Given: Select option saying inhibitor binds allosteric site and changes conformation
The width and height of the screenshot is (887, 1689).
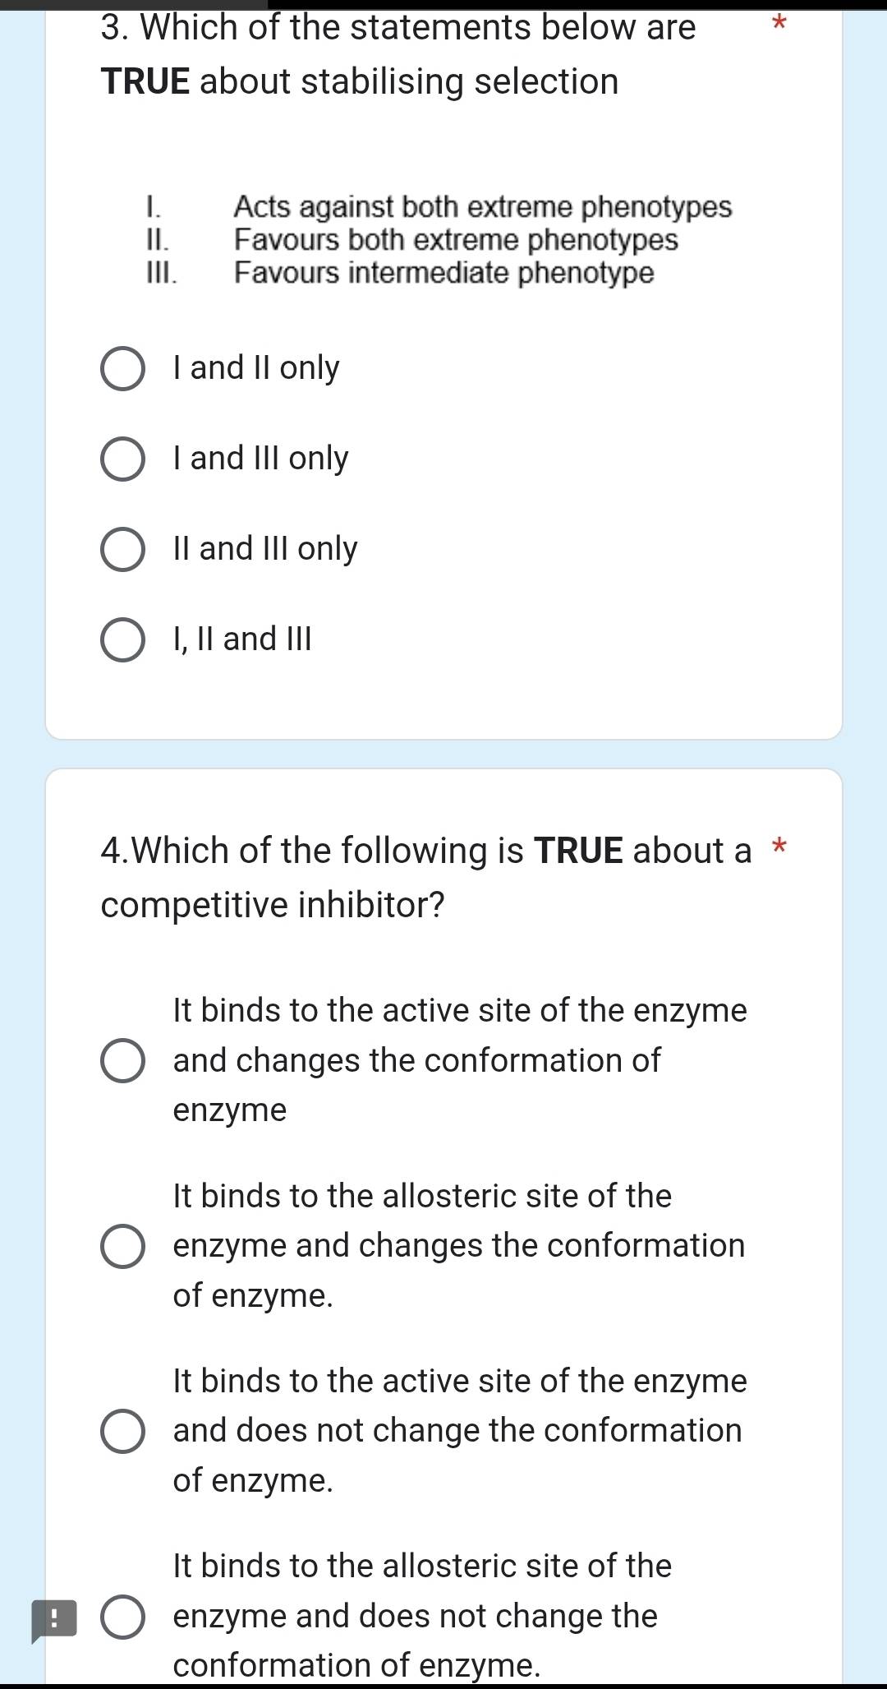Looking at the screenshot, I should [123, 1246].
